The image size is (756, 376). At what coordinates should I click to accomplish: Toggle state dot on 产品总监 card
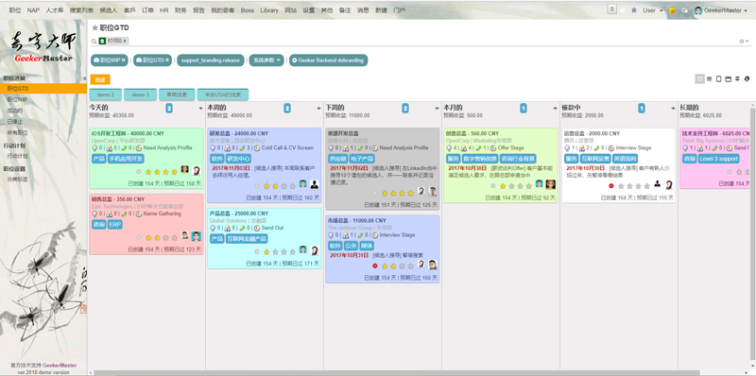pos(257,251)
